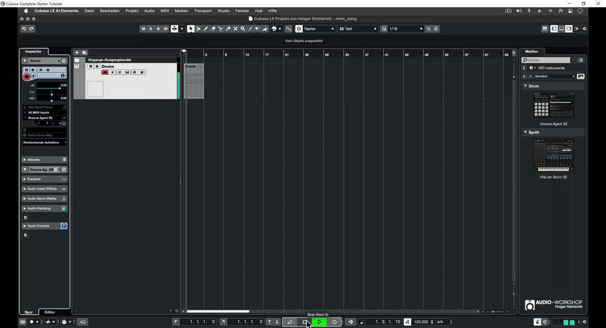Toggle global Mute 'M' state in toolbar

tap(143, 29)
